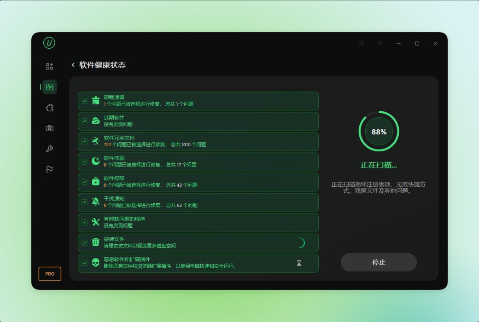The height and width of the screenshot is (322, 479).
Task: Uncheck the 恶意软件和扩展插件 checkbox
Action: (85, 263)
